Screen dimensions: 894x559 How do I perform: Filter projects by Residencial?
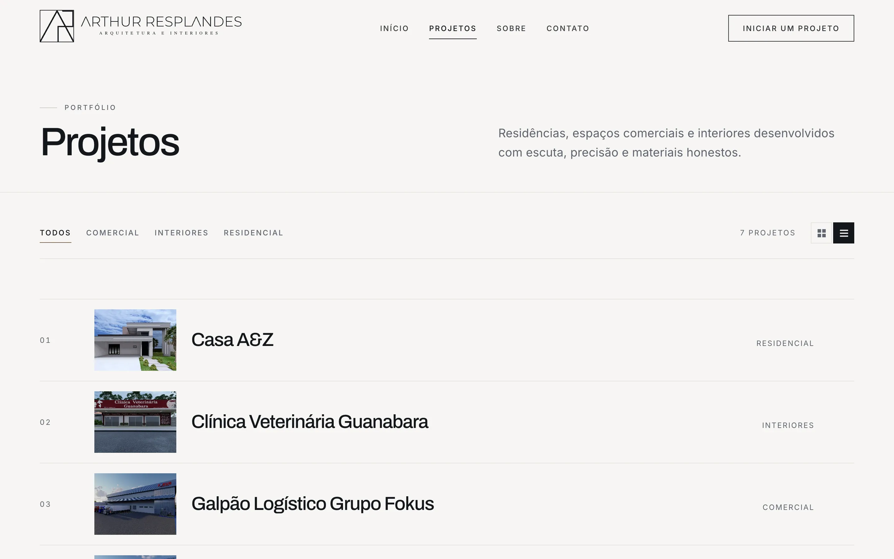click(x=253, y=233)
